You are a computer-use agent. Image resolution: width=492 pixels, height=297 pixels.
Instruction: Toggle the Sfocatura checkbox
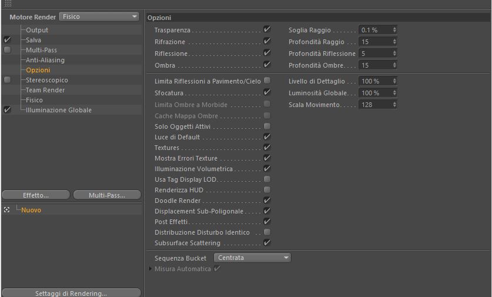[267, 92]
